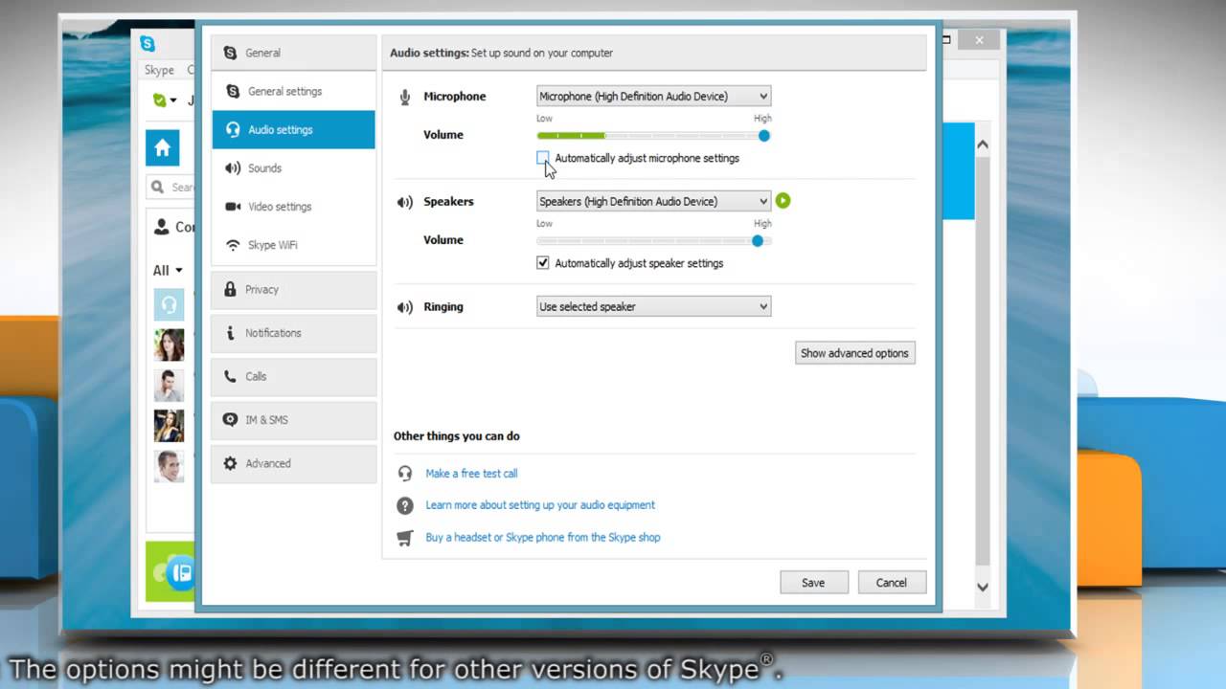This screenshot has height=689, width=1226.
Task: Play the speaker test sound
Action: [x=783, y=201]
